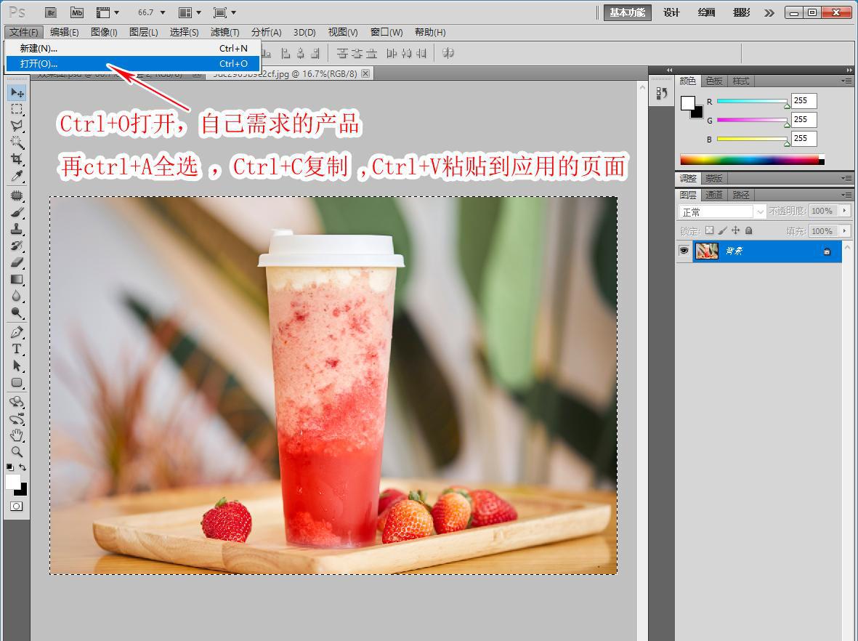Switch to the 通道 channels tab

tap(714, 195)
